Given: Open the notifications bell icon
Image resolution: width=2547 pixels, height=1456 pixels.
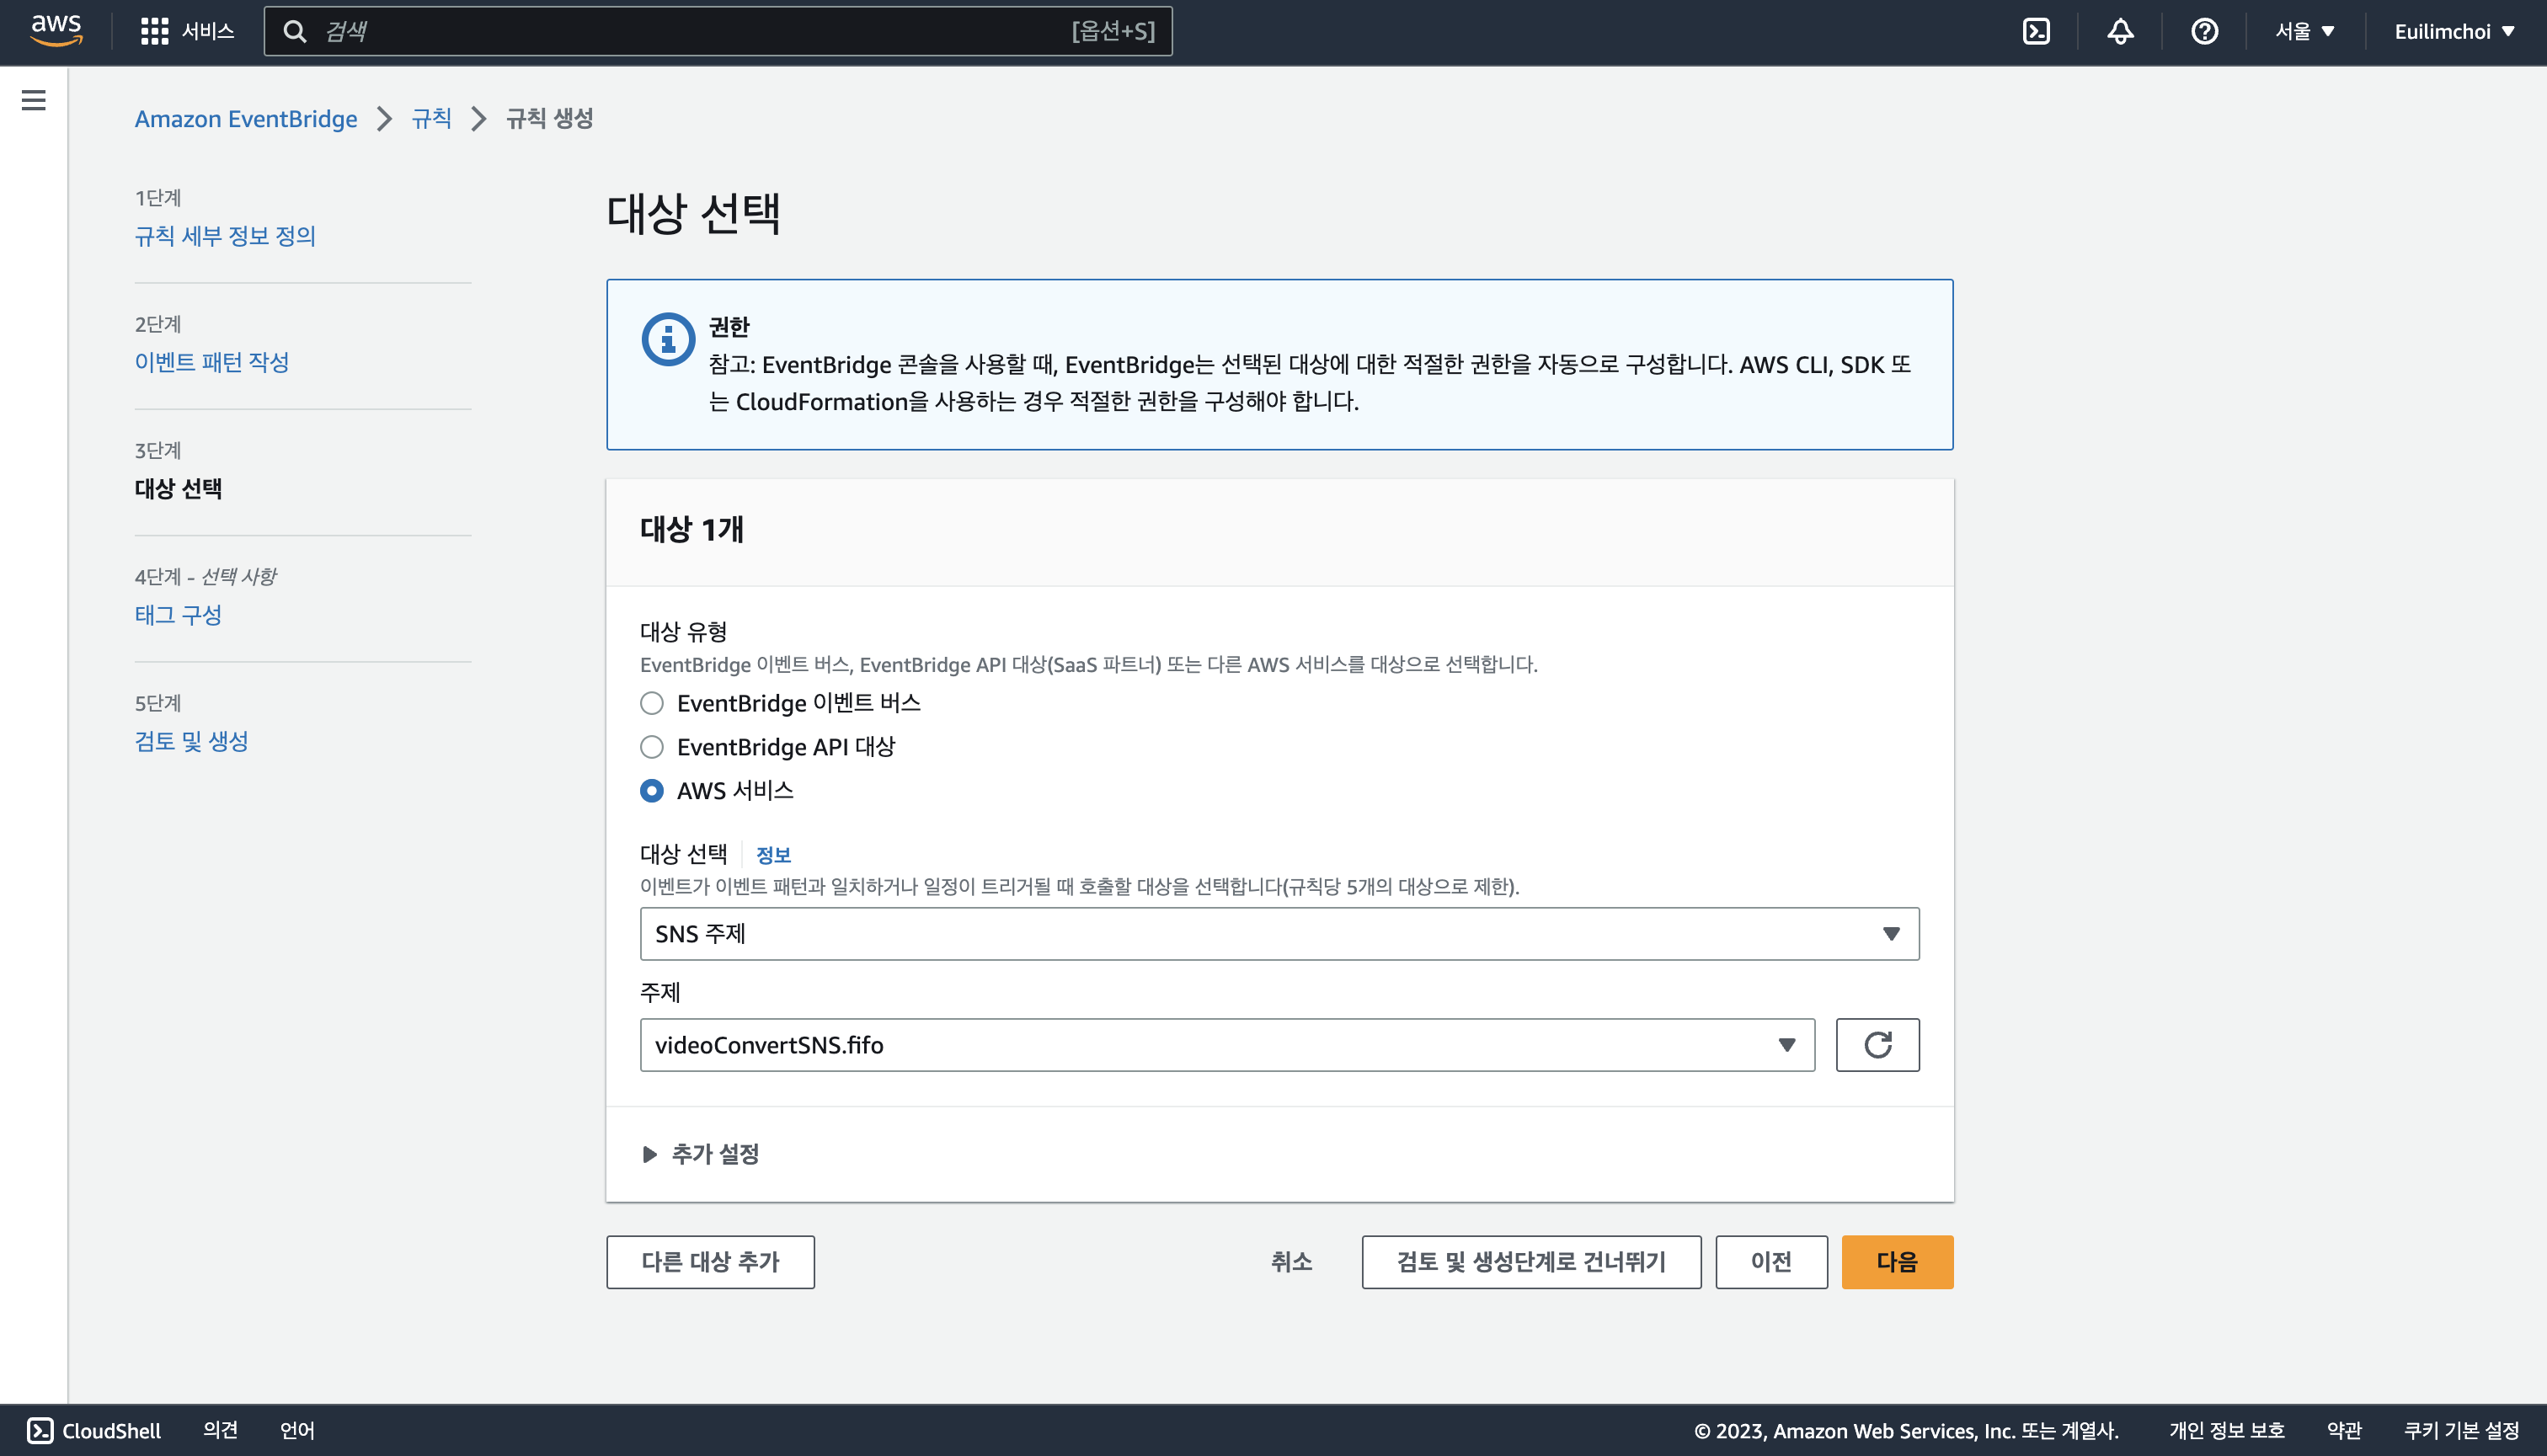Looking at the screenshot, I should click(x=2120, y=31).
